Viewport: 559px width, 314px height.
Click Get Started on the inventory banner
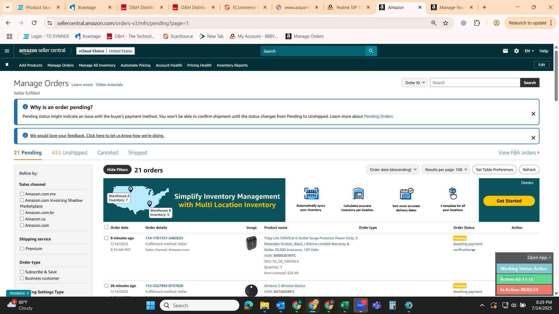[509, 201]
